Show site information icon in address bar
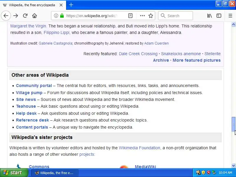The image size is (236, 177). [56, 16]
